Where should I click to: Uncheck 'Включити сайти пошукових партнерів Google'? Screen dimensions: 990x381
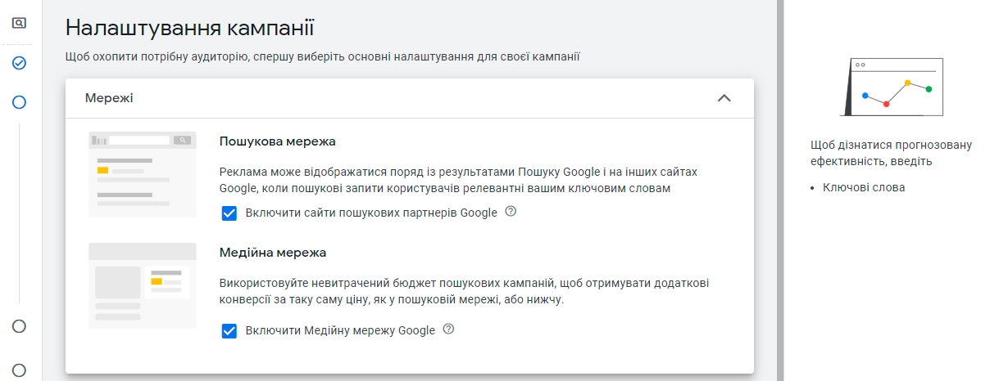click(x=229, y=213)
